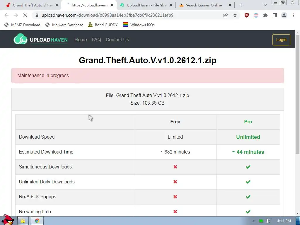Toggle the browser side panel icon
Screen dimensions: 300x225
tap(275, 15)
